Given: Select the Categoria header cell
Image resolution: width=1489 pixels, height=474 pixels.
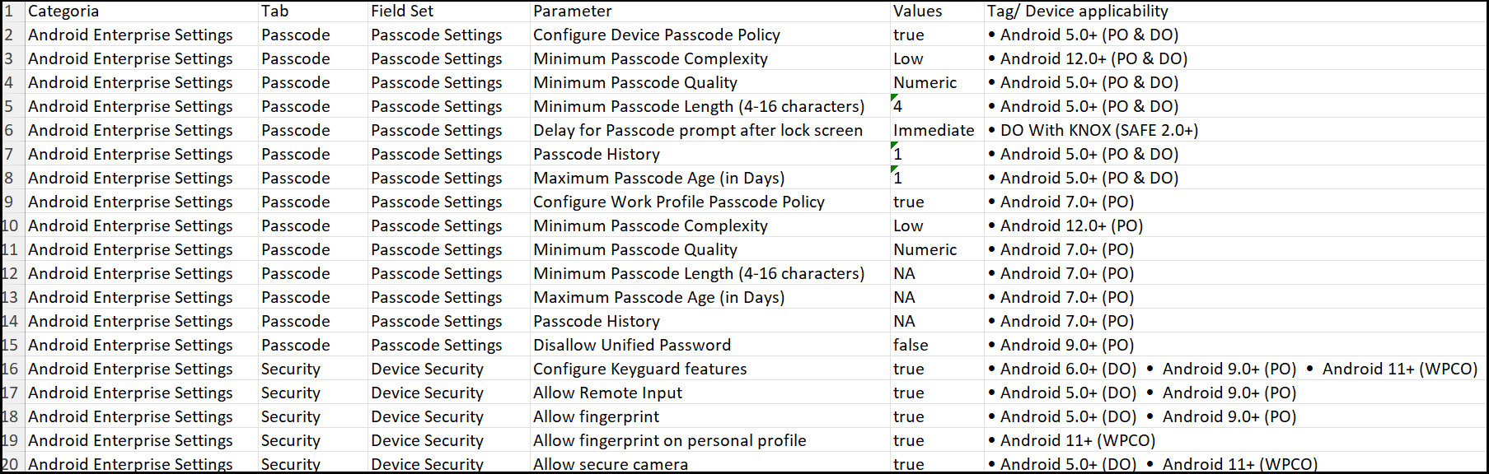Looking at the screenshot, I should [141, 11].
